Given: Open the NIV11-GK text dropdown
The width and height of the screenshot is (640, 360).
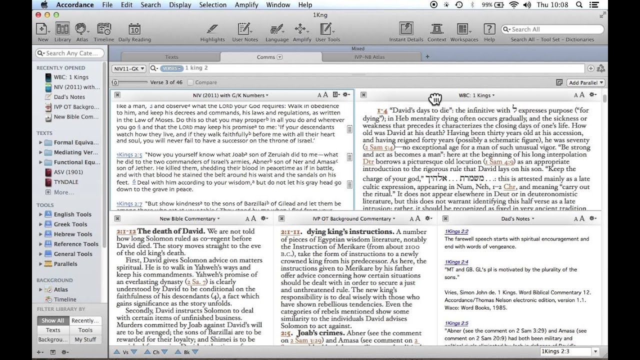Looking at the screenshot, I should pos(129,68).
